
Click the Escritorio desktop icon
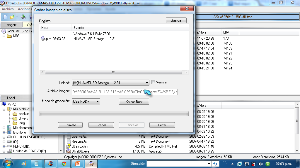pyautogui.click(x=9, y=132)
